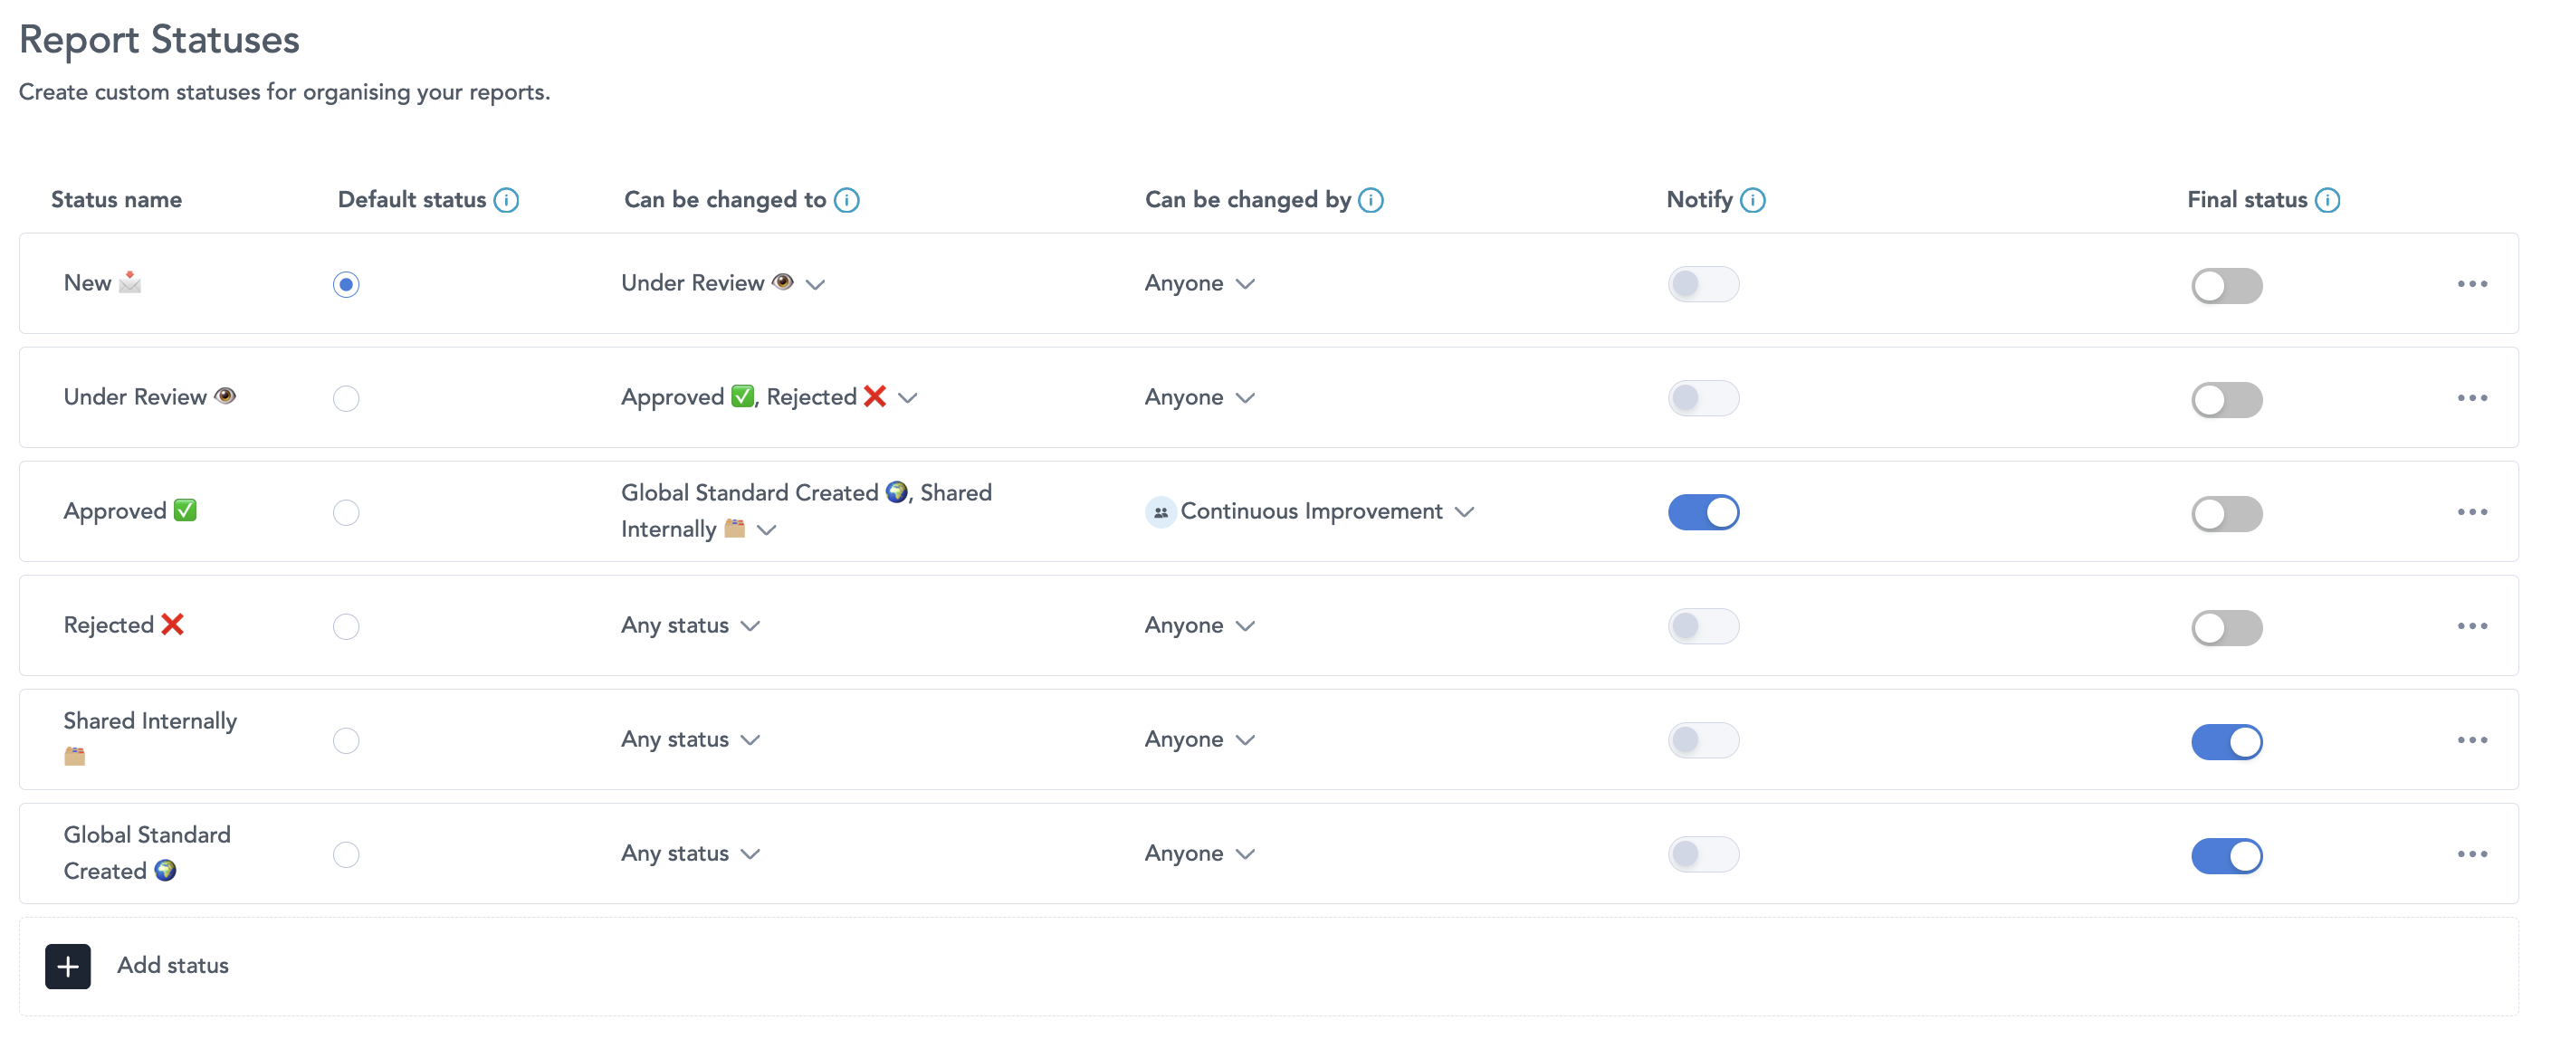Click the Can be changed by info icon
This screenshot has height=1039, width=2551.
coord(1371,200)
